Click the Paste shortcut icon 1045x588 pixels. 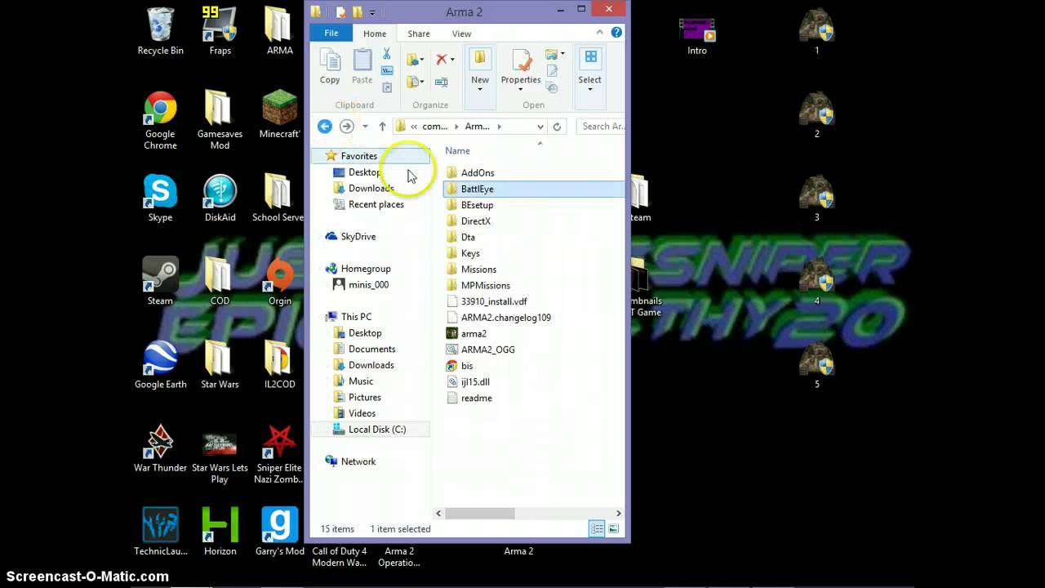(x=387, y=87)
